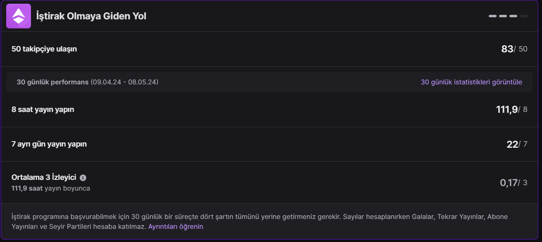
Task: Click the purple Affiliate program icon
Action: [x=19, y=16]
